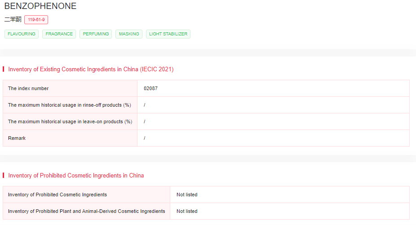Click the index number value 02087

150,88
